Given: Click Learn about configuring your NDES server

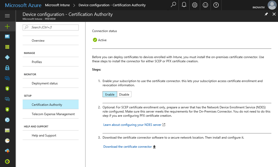Looking at the screenshot, I should coord(132,125).
